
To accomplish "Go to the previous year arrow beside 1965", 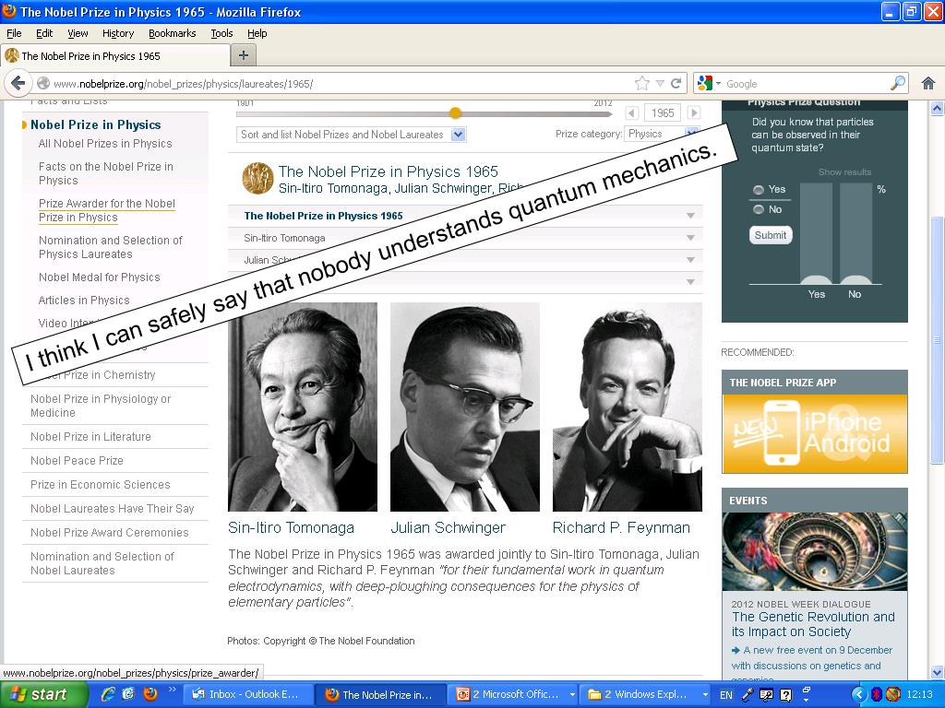I will (x=631, y=112).
